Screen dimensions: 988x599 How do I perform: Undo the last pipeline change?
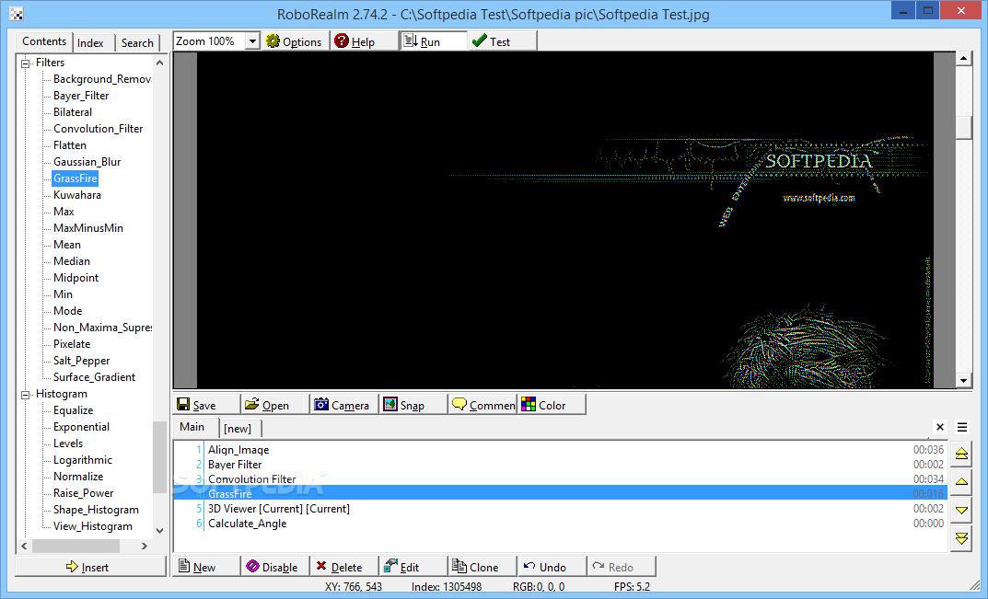click(x=552, y=567)
